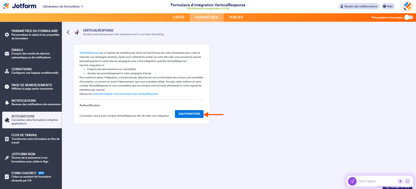
Task: Switch to the PUBLIER tab
Action: (x=236, y=17)
